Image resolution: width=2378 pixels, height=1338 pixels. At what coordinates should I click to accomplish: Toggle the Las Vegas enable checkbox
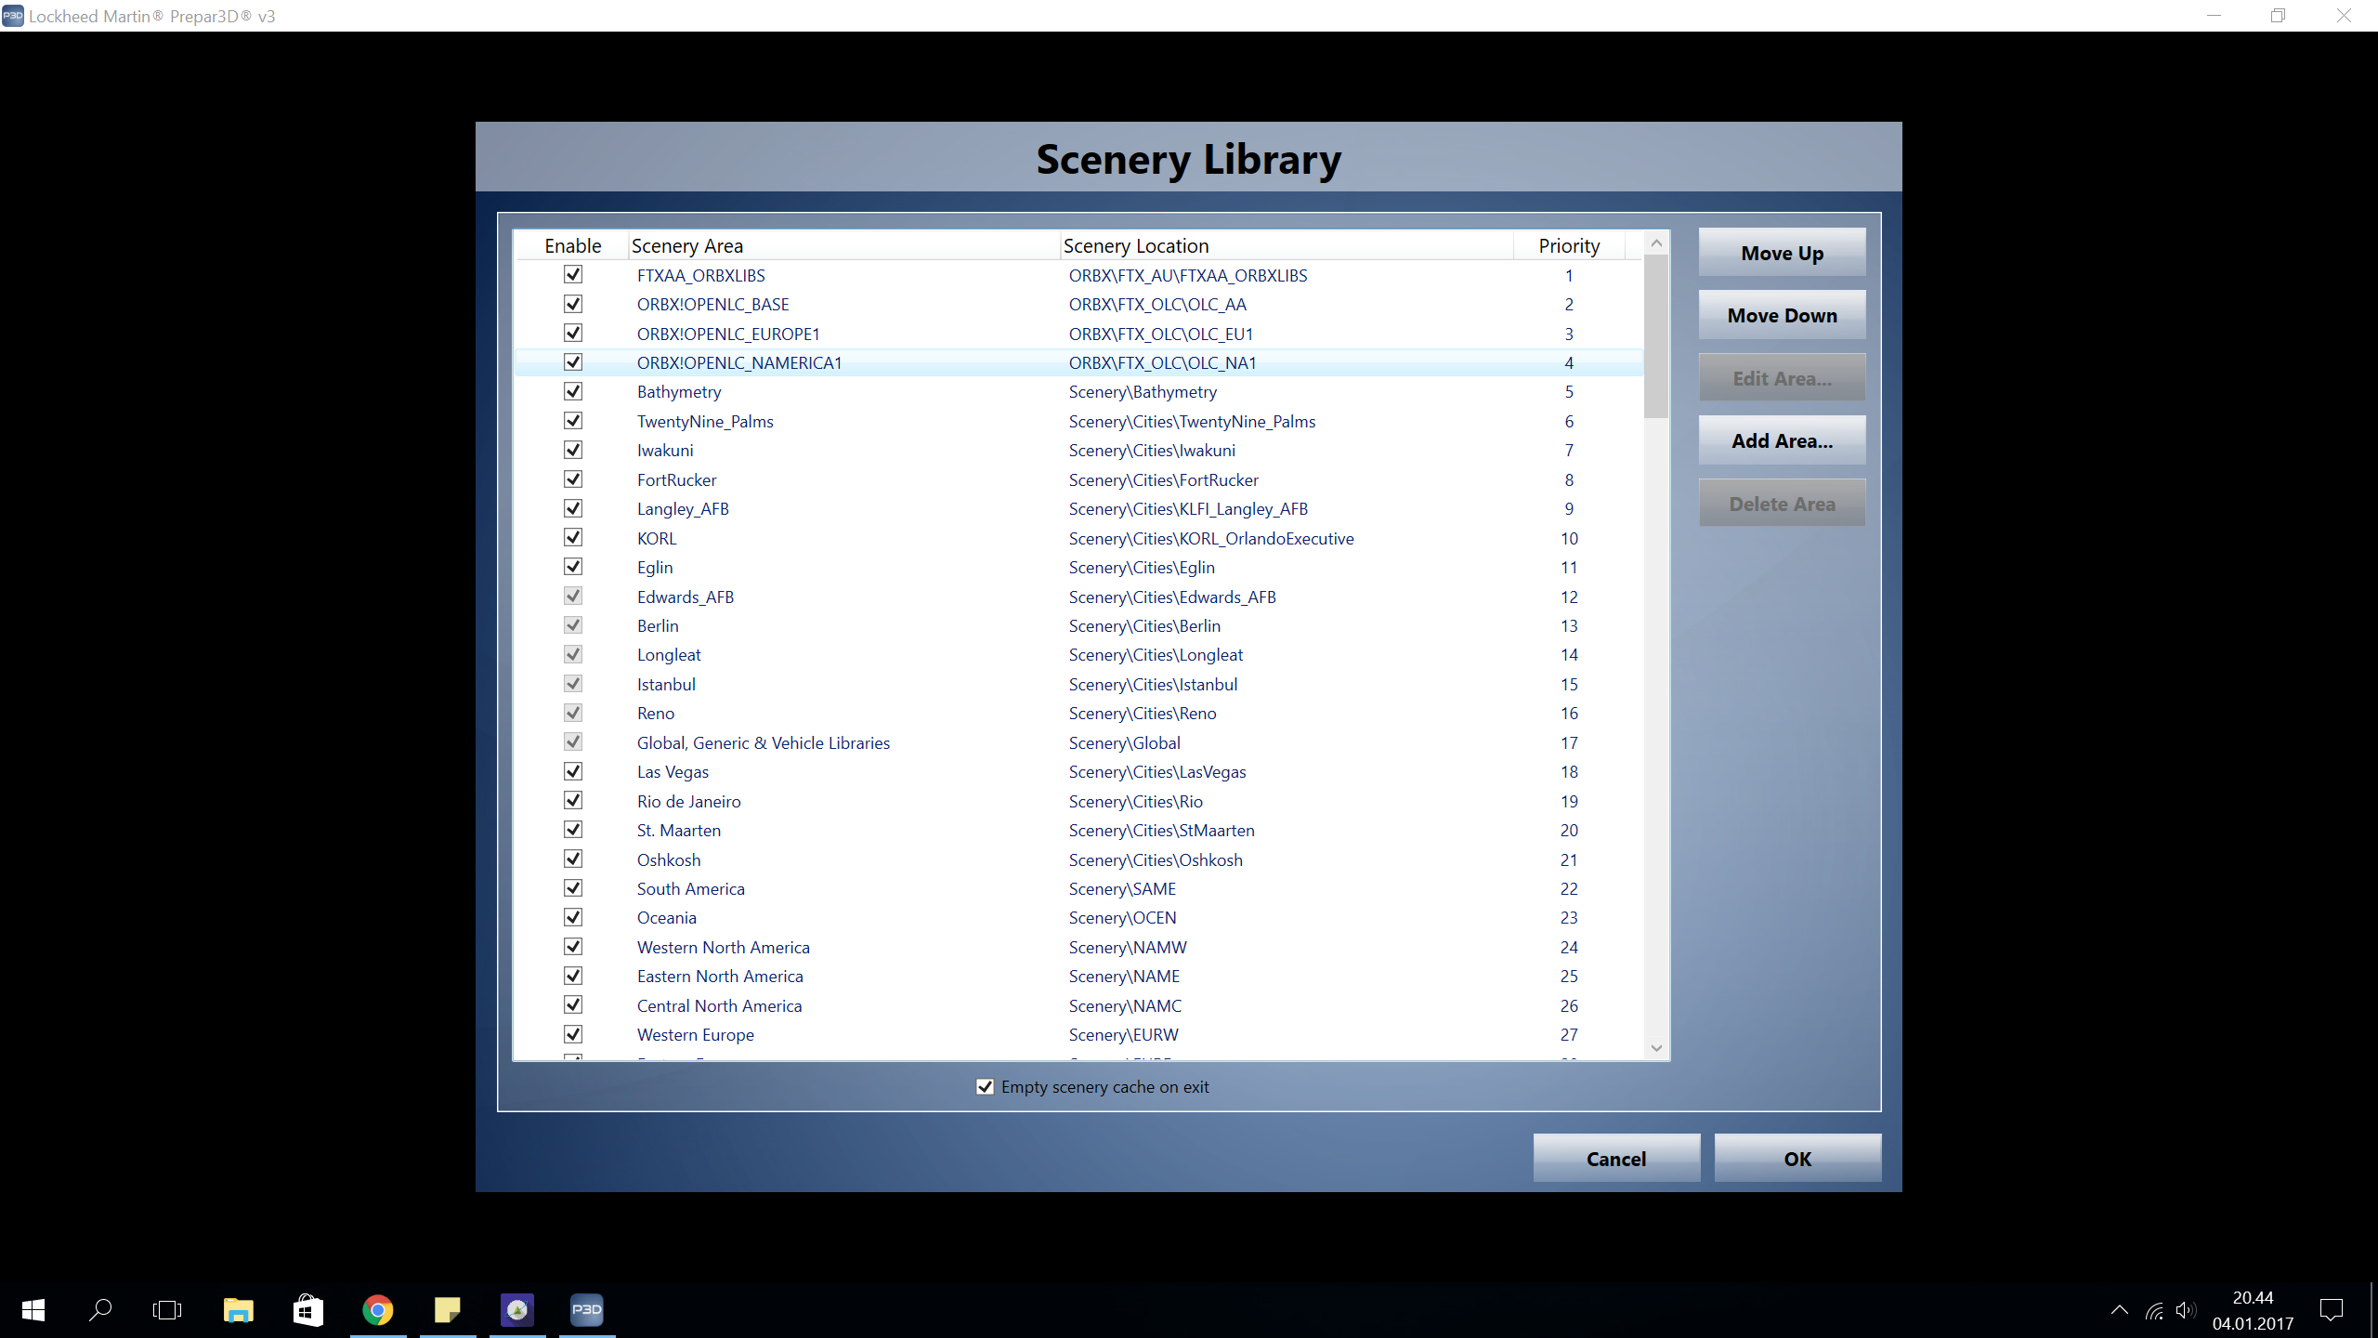(573, 771)
